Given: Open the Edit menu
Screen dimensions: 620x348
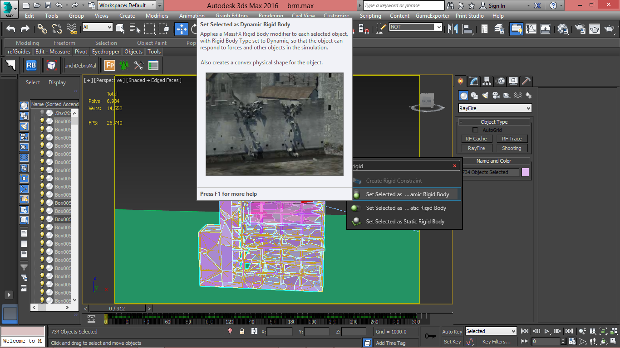Looking at the screenshot, I should (x=30, y=15).
